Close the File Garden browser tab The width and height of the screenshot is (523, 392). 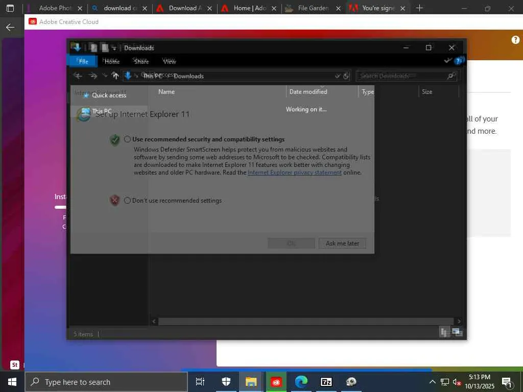(338, 8)
